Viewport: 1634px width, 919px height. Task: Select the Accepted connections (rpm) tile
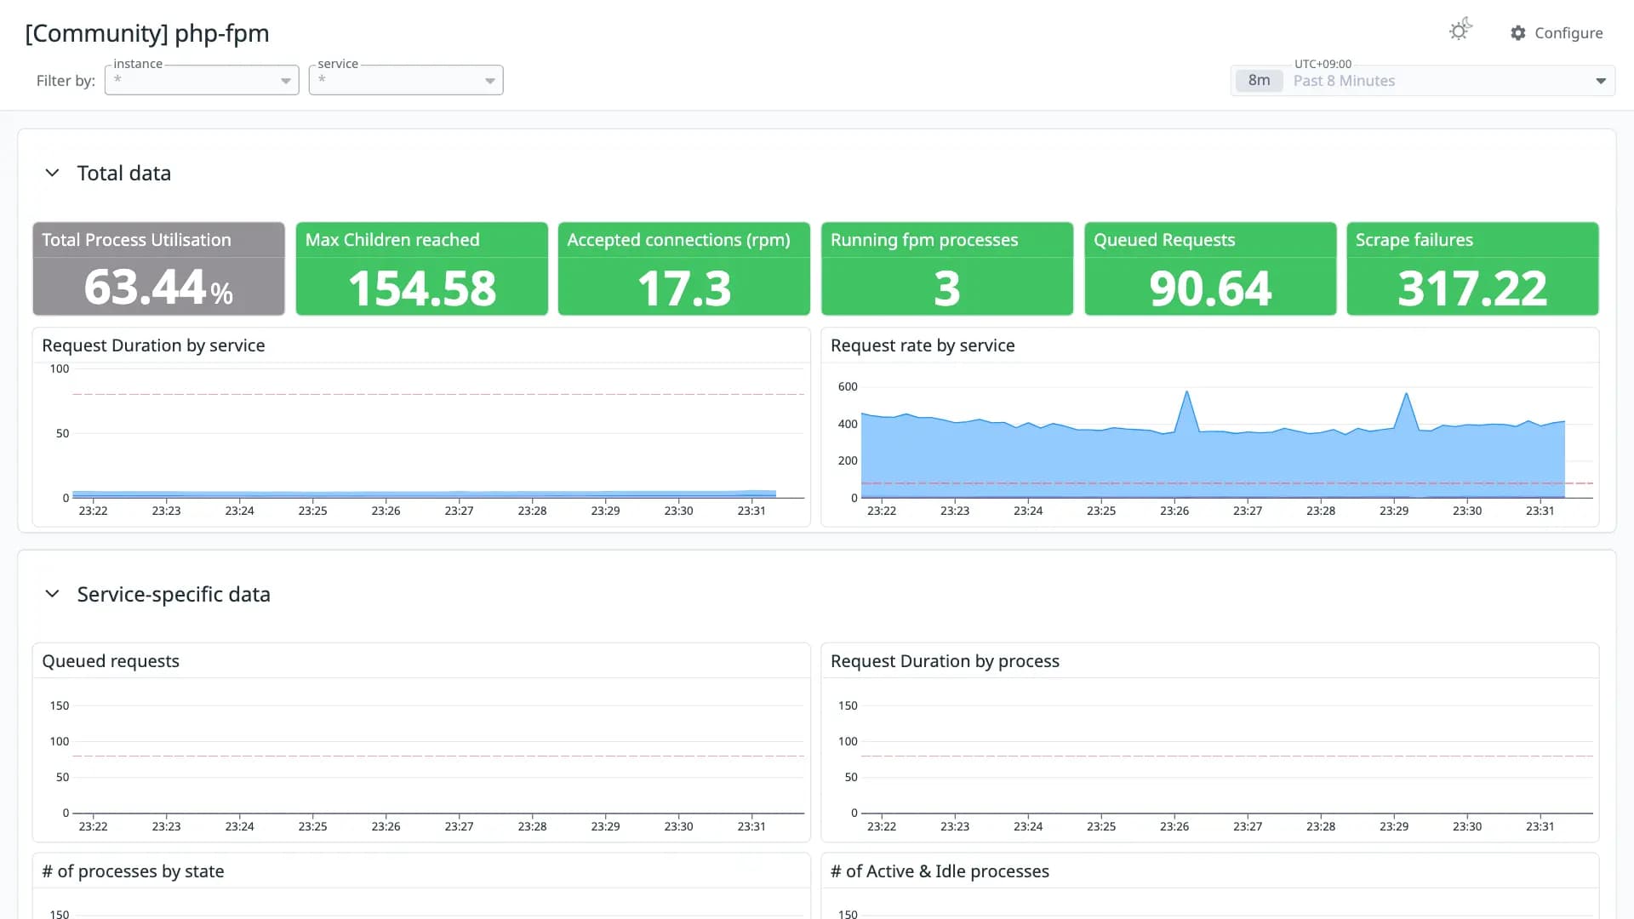[684, 269]
